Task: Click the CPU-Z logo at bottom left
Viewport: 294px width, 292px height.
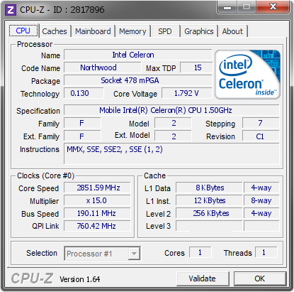Action: [x=32, y=279]
